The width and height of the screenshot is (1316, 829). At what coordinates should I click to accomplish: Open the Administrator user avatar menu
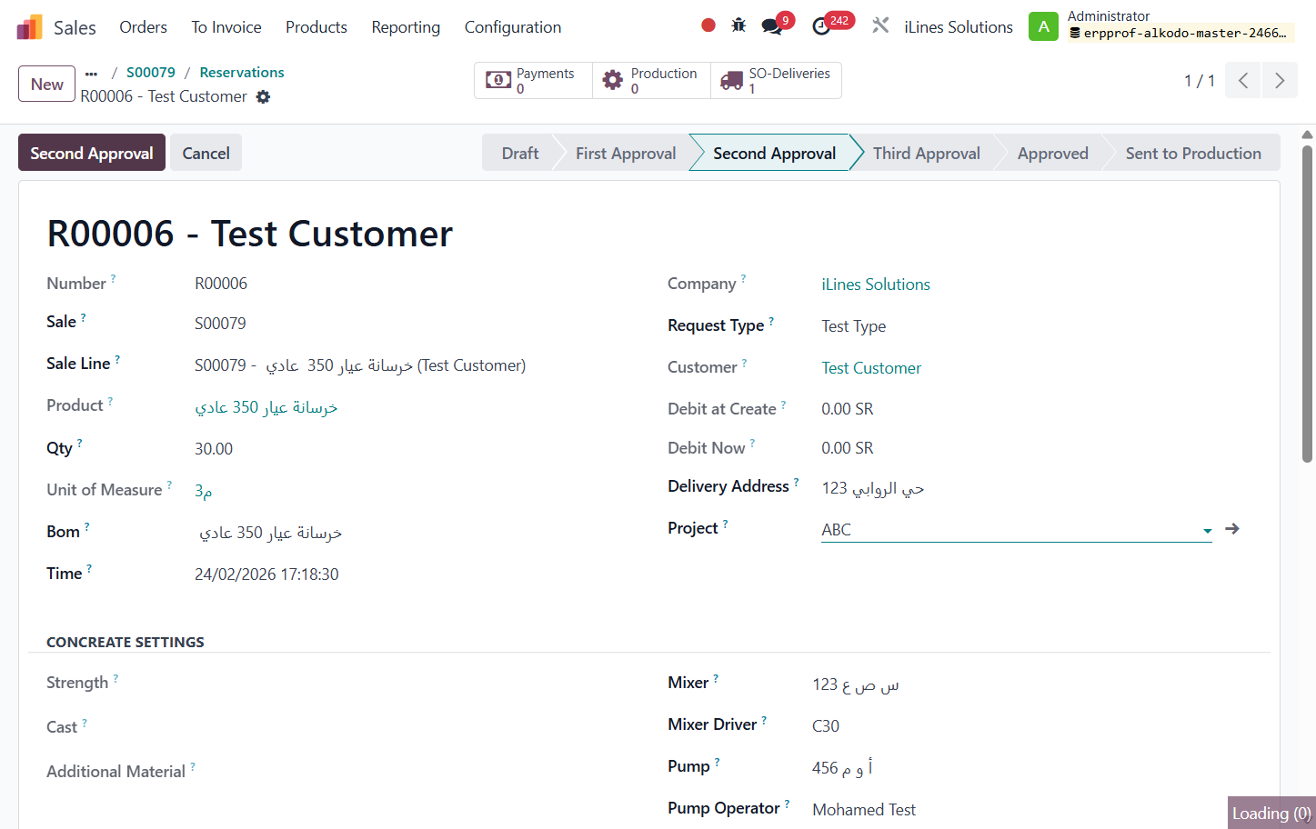click(x=1043, y=26)
